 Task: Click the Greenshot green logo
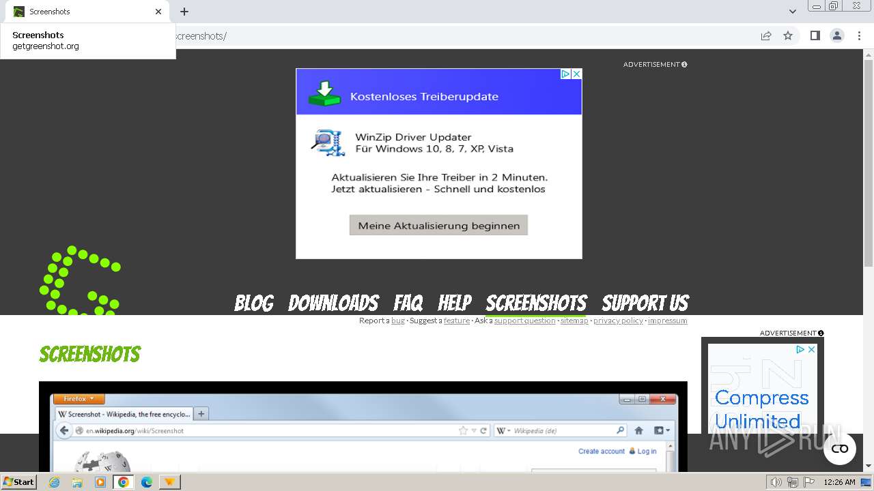[x=81, y=280]
